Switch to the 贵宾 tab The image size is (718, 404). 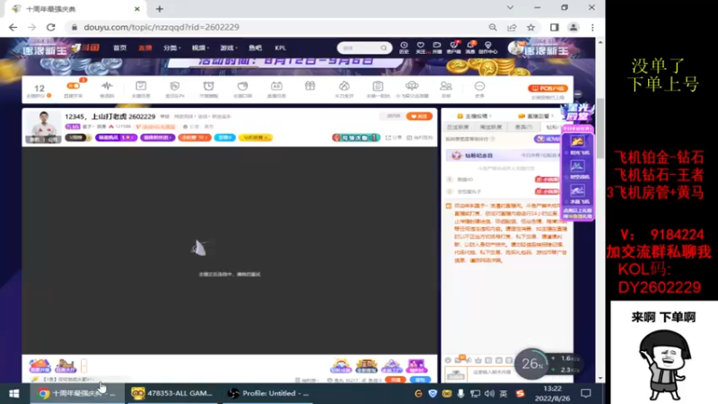(523, 127)
